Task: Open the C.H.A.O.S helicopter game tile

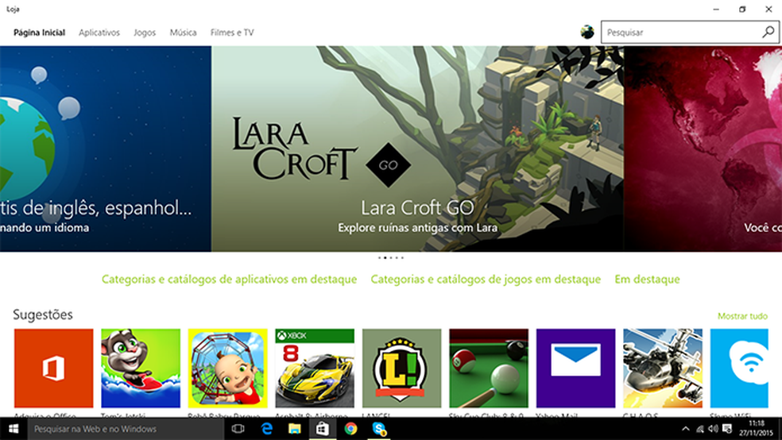Action: click(663, 369)
